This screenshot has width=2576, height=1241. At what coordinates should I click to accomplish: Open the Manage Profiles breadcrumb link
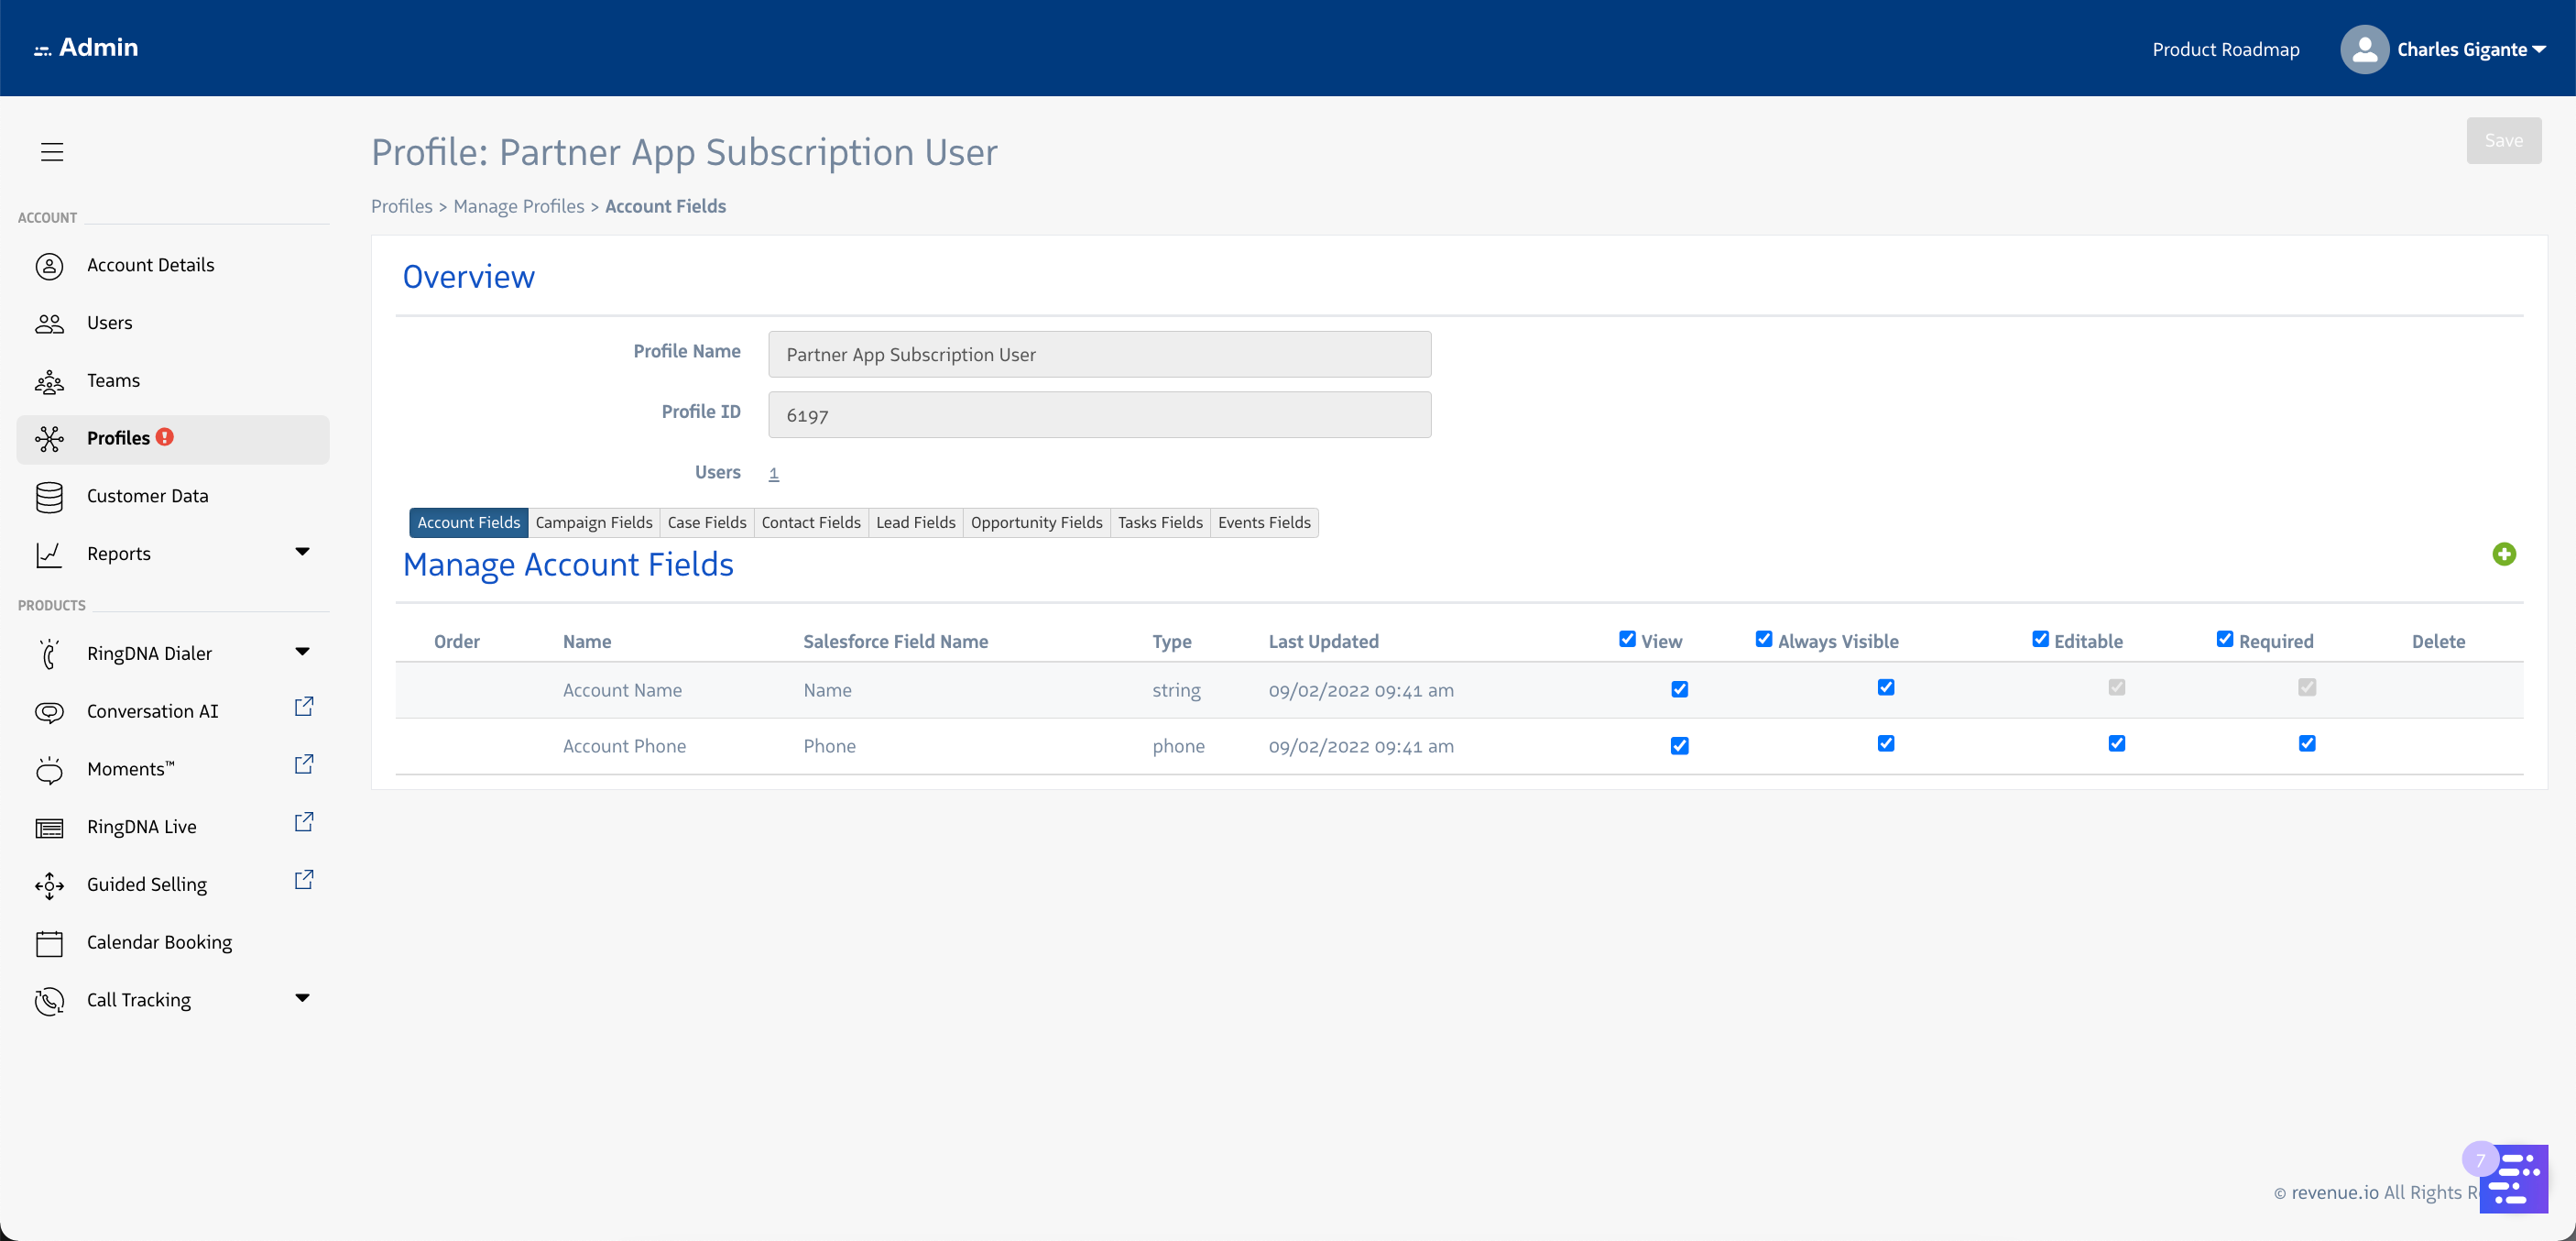click(518, 206)
